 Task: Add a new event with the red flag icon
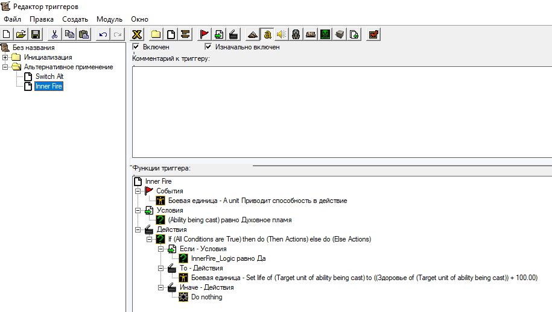204,34
